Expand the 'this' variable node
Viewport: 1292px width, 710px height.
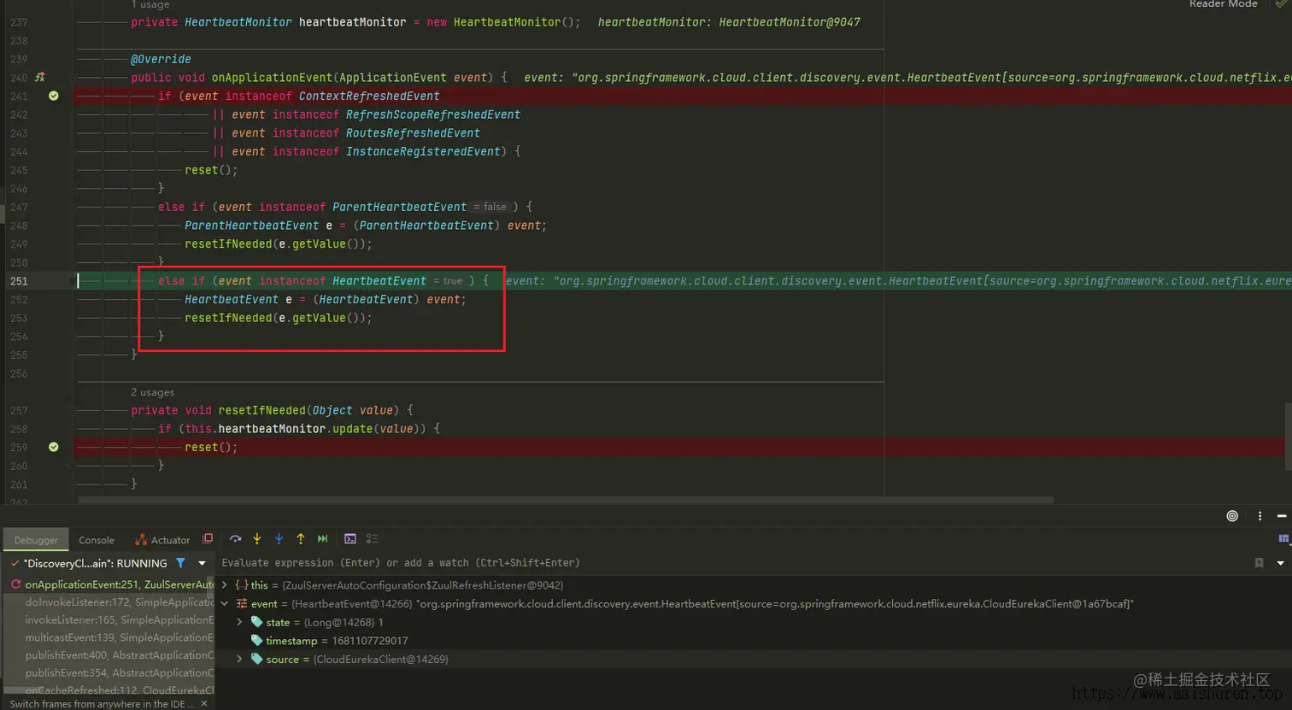tap(225, 585)
